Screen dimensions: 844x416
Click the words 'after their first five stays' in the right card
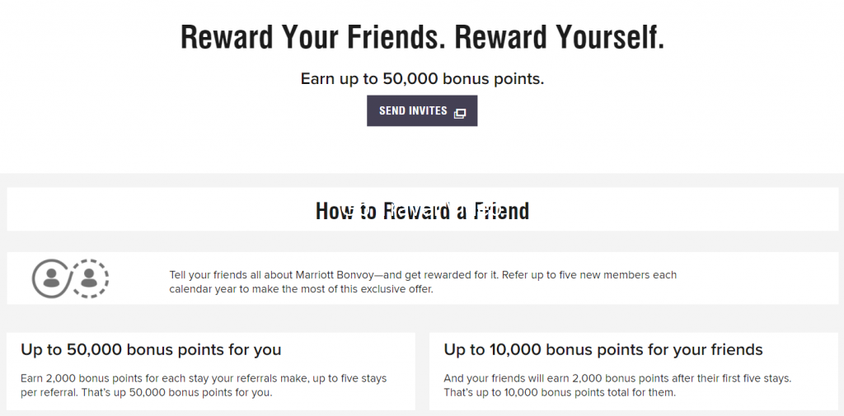click(725, 378)
